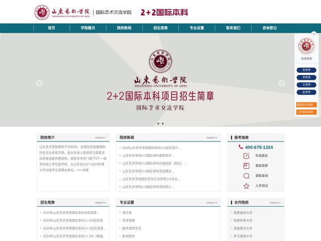Open the 招生简章 navigation item

pyautogui.click(x=160, y=28)
